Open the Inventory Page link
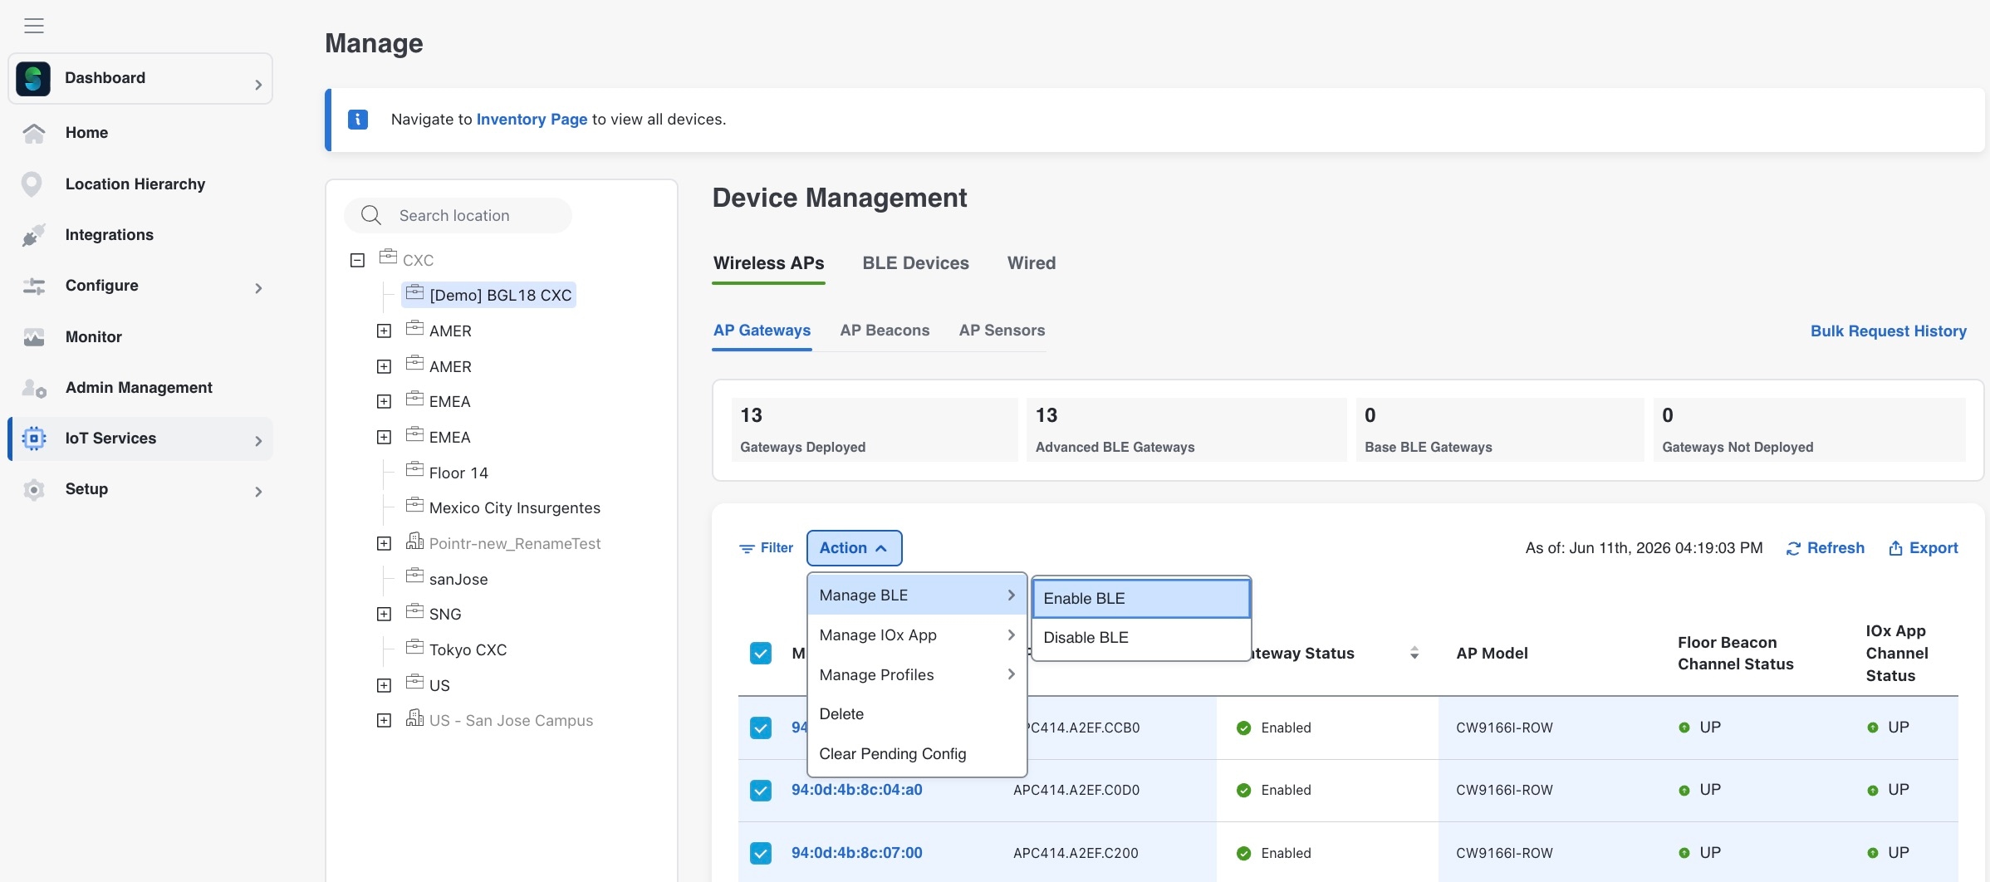This screenshot has height=882, width=1990. pos(532,120)
